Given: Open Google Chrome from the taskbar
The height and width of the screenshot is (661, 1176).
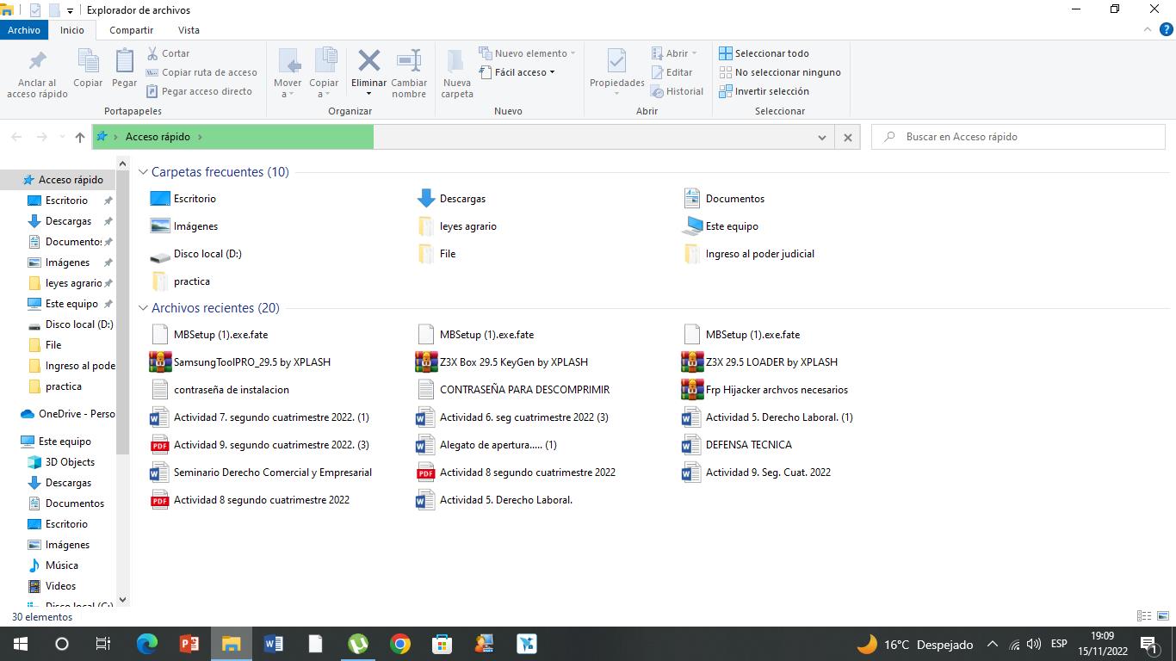Looking at the screenshot, I should [399, 644].
